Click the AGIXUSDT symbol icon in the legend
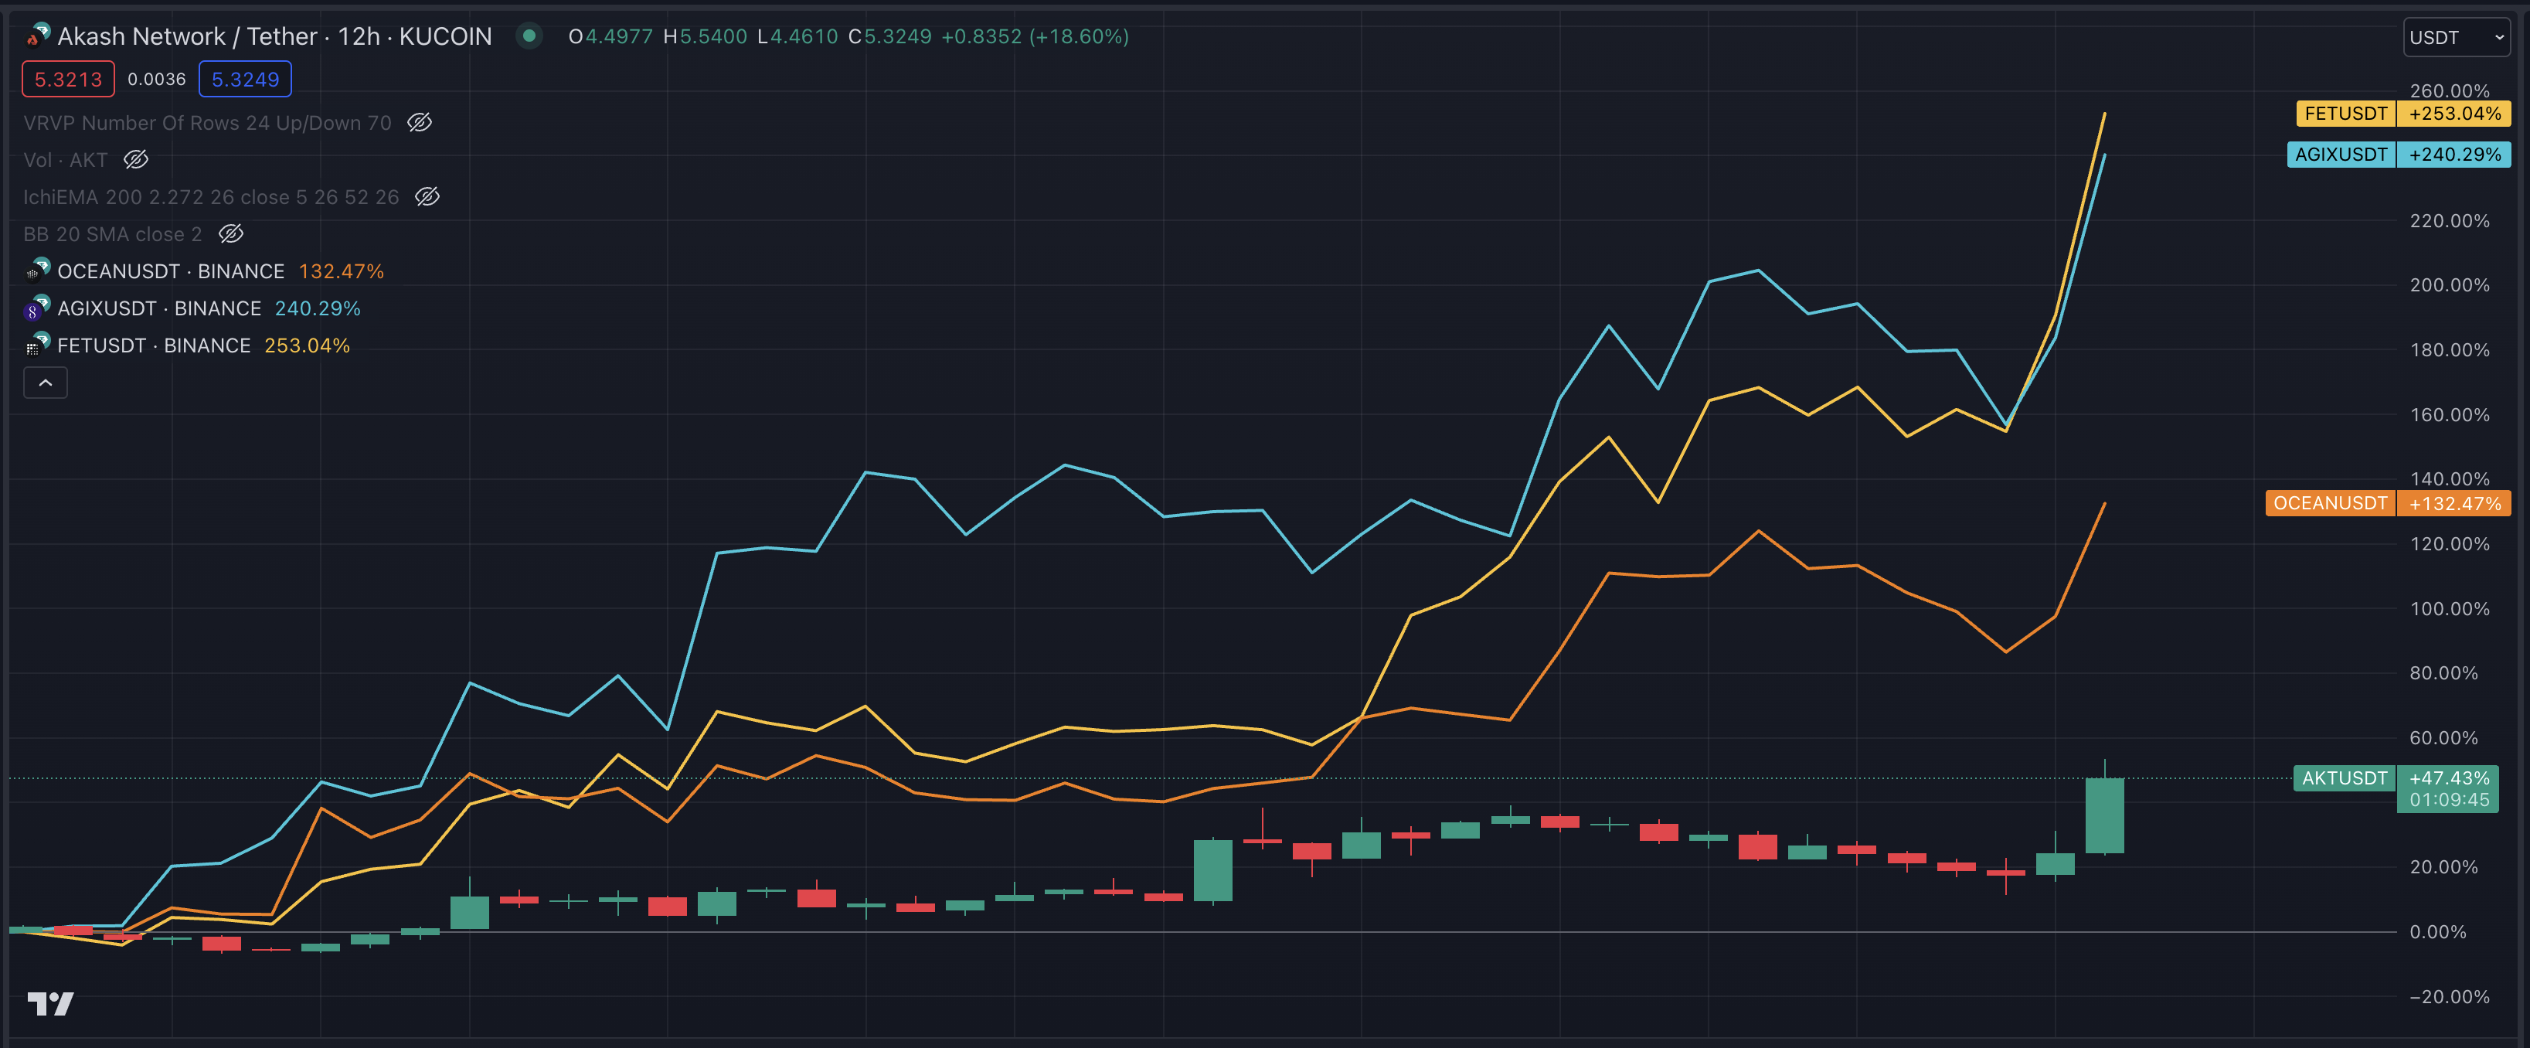Image resolution: width=2530 pixels, height=1048 pixels. click(x=37, y=308)
